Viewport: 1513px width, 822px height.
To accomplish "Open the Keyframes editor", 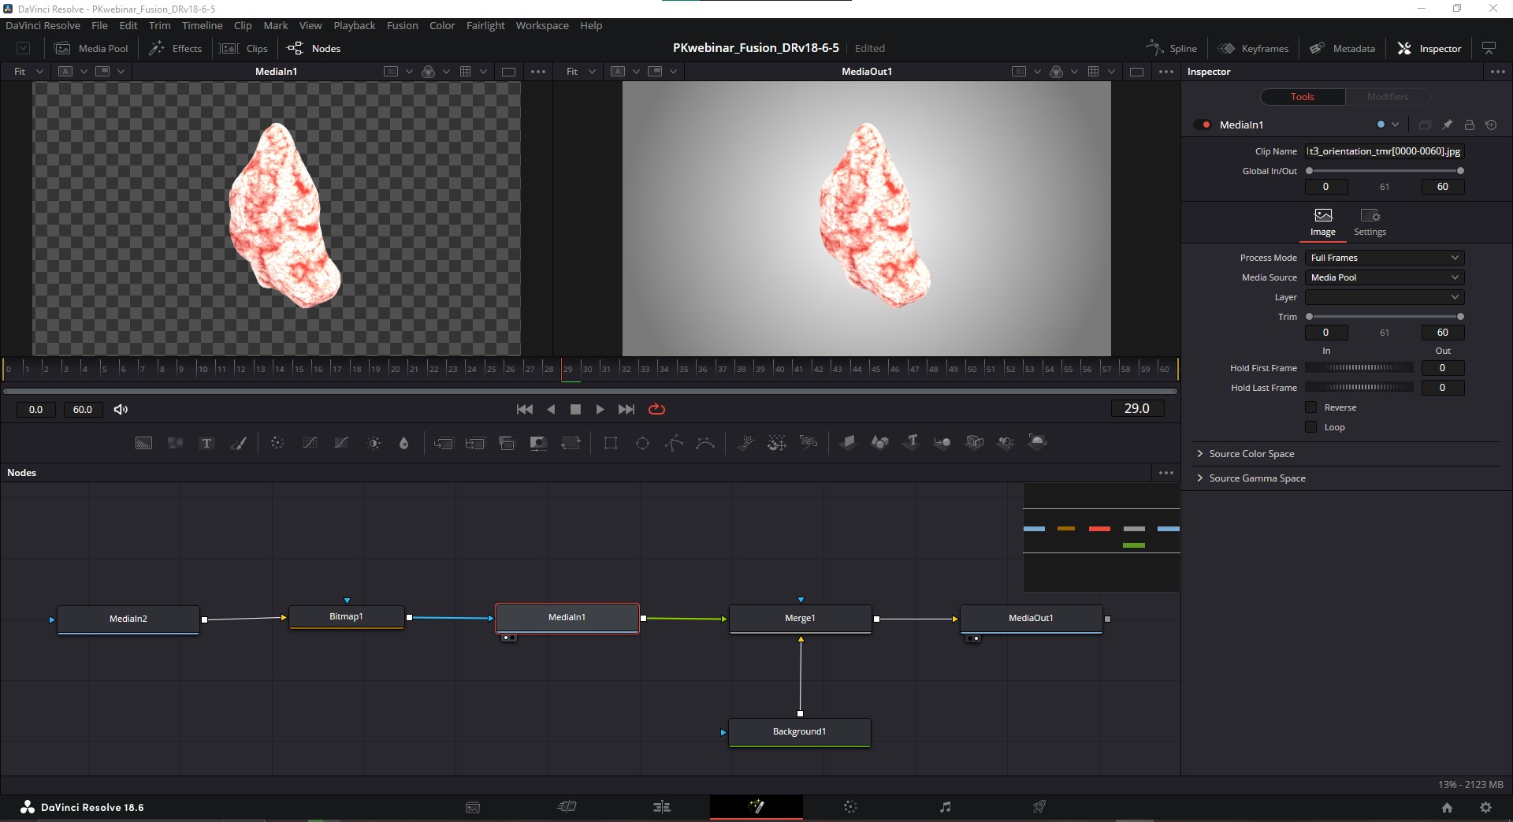I will point(1253,48).
